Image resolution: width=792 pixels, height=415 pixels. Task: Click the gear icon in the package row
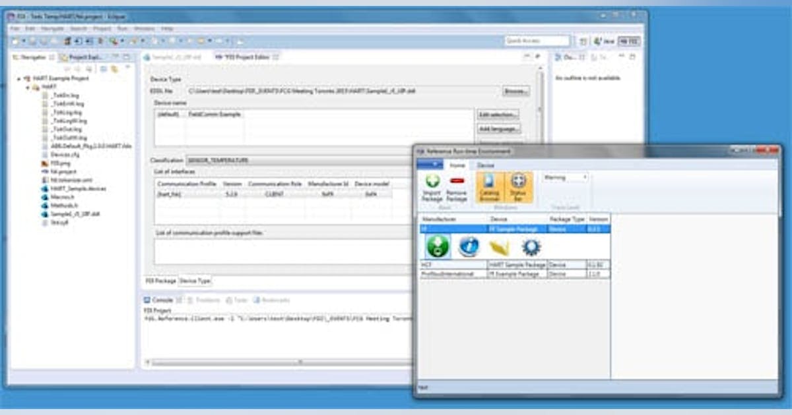(532, 246)
